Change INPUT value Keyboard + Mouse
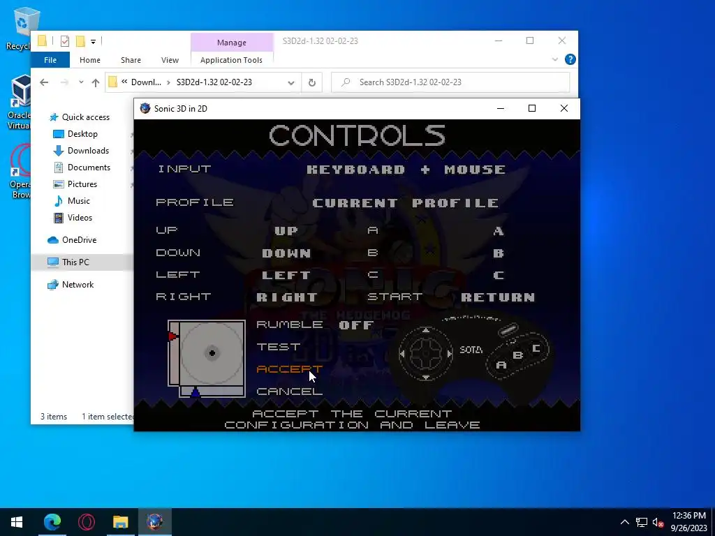The width and height of the screenshot is (715, 536). tap(406, 170)
